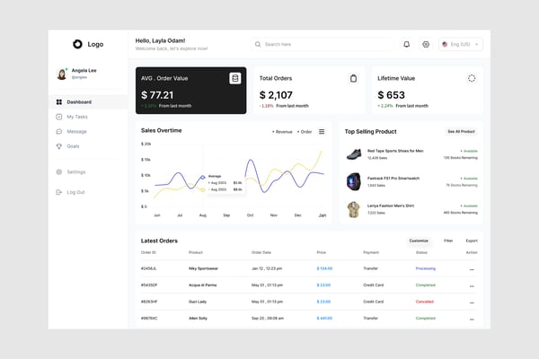The height and width of the screenshot is (359, 539).
Task: Open the settings gear icon in header
Action: 426,44
